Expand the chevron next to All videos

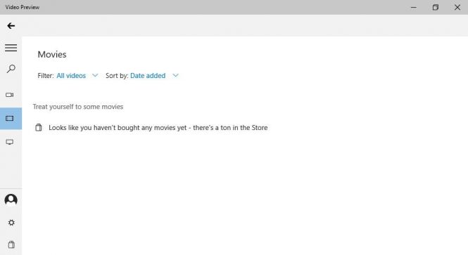tap(95, 75)
